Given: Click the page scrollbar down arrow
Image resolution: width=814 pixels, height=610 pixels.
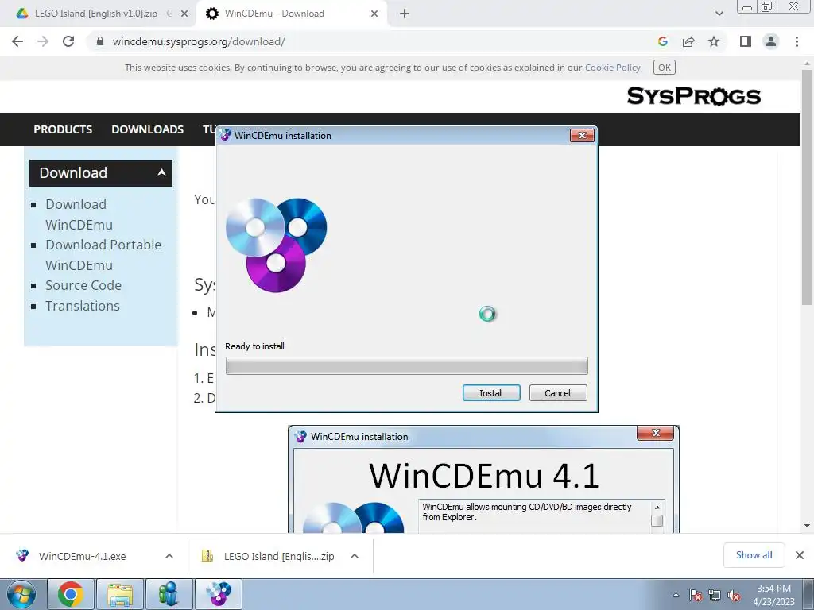Looking at the screenshot, I should (807, 526).
